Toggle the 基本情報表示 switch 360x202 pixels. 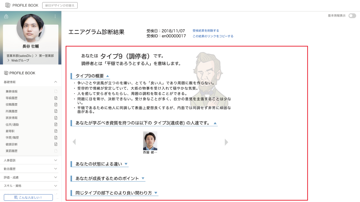pyautogui.click(x=352, y=16)
